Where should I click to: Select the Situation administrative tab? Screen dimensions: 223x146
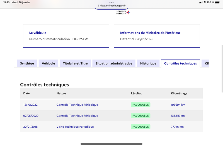click(114, 63)
